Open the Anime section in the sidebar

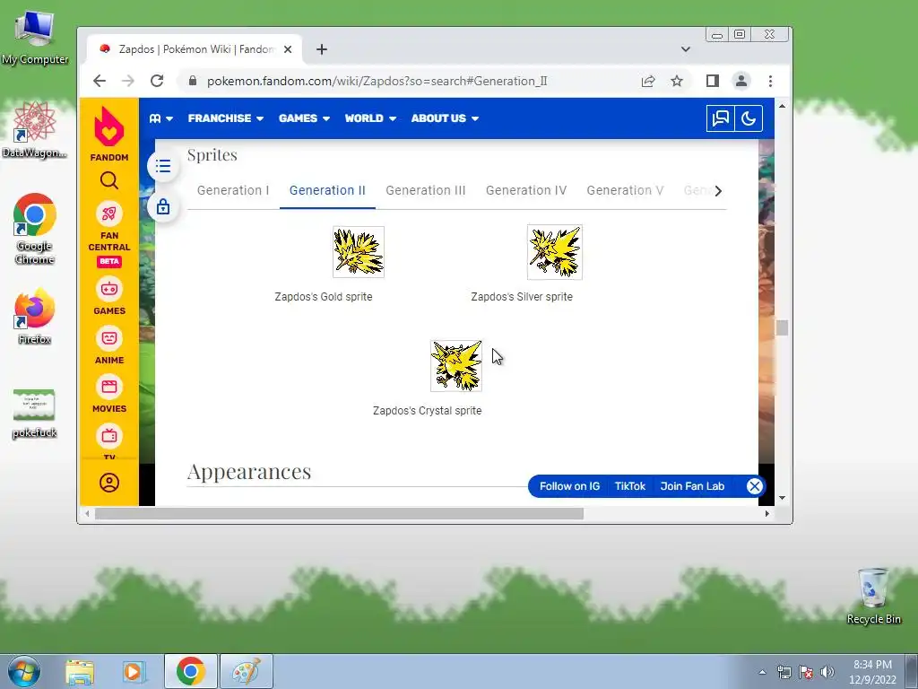click(108, 345)
